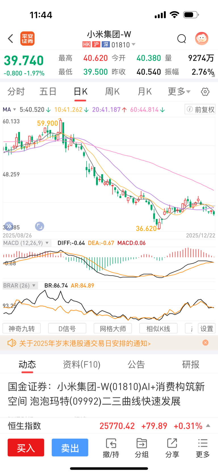The height and width of the screenshot is (474, 218).
Task: Tap the current price 39.740
Action: click(x=24, y=60)
